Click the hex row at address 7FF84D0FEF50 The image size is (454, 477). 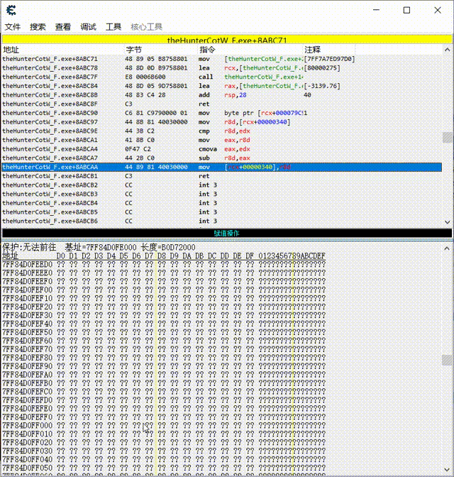164,332
